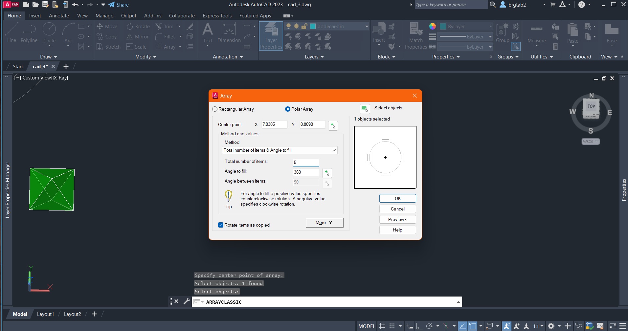The width and height of the screenshot is (628, 331).
Task: Open the Method dropdown in Array dialog
Action: pyautogui.click(x=280, y=150)
